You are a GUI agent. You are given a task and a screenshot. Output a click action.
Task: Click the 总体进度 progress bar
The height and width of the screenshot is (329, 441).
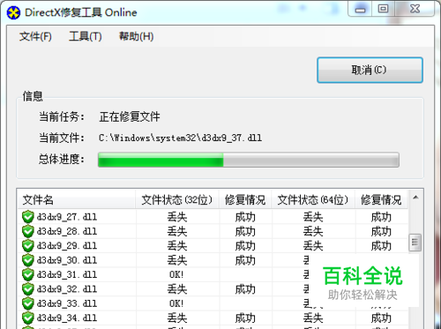[x=249, y=160]
